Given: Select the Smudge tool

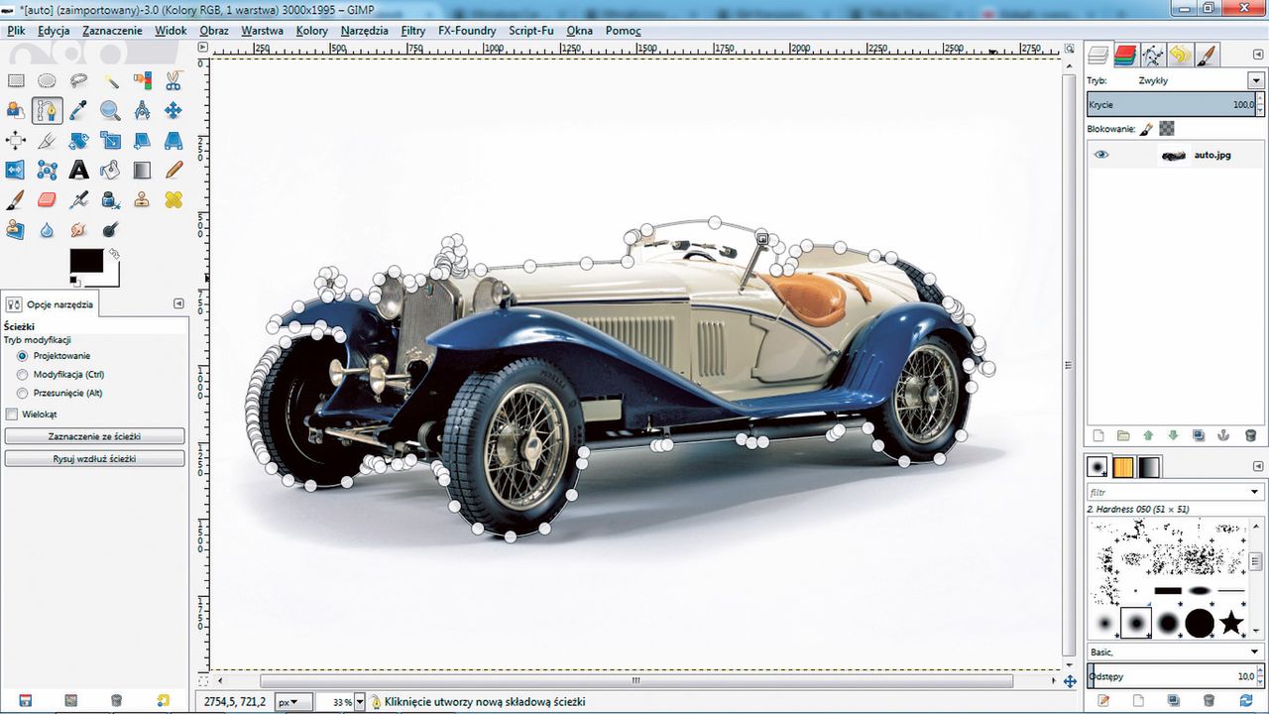Looking at the screenshot, I should pos(78,229).
